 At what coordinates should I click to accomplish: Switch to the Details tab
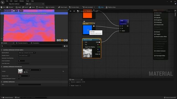coord(5,43)
